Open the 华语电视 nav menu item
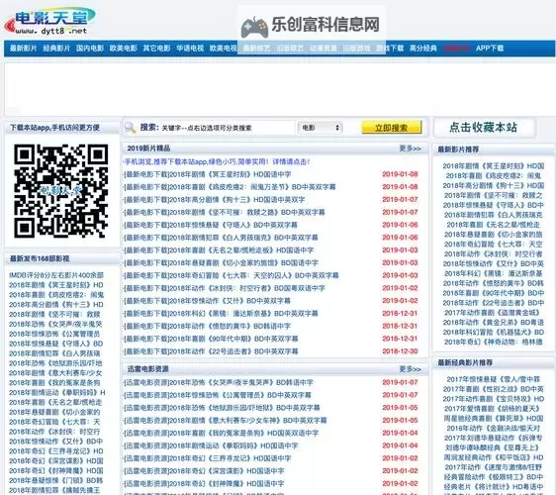This screenshot has height=495, width=556. coord(190,48)
